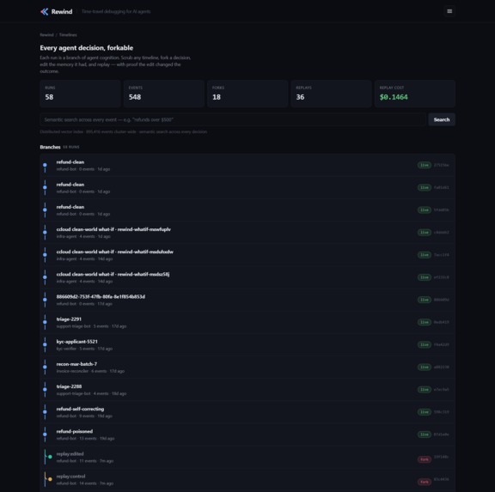Click the Replays stat card showing 36

coord(331,94)
